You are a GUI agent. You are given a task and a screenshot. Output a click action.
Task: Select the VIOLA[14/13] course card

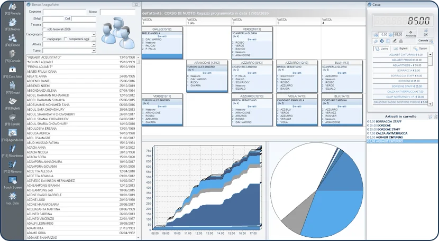[297, 110]
